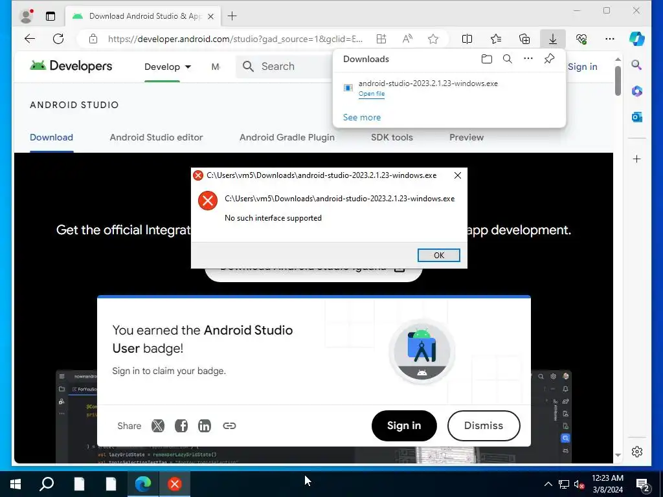This screenshot has height=497, width=663.
Task: Click the browser Back arrow
Action: point(30,39)
